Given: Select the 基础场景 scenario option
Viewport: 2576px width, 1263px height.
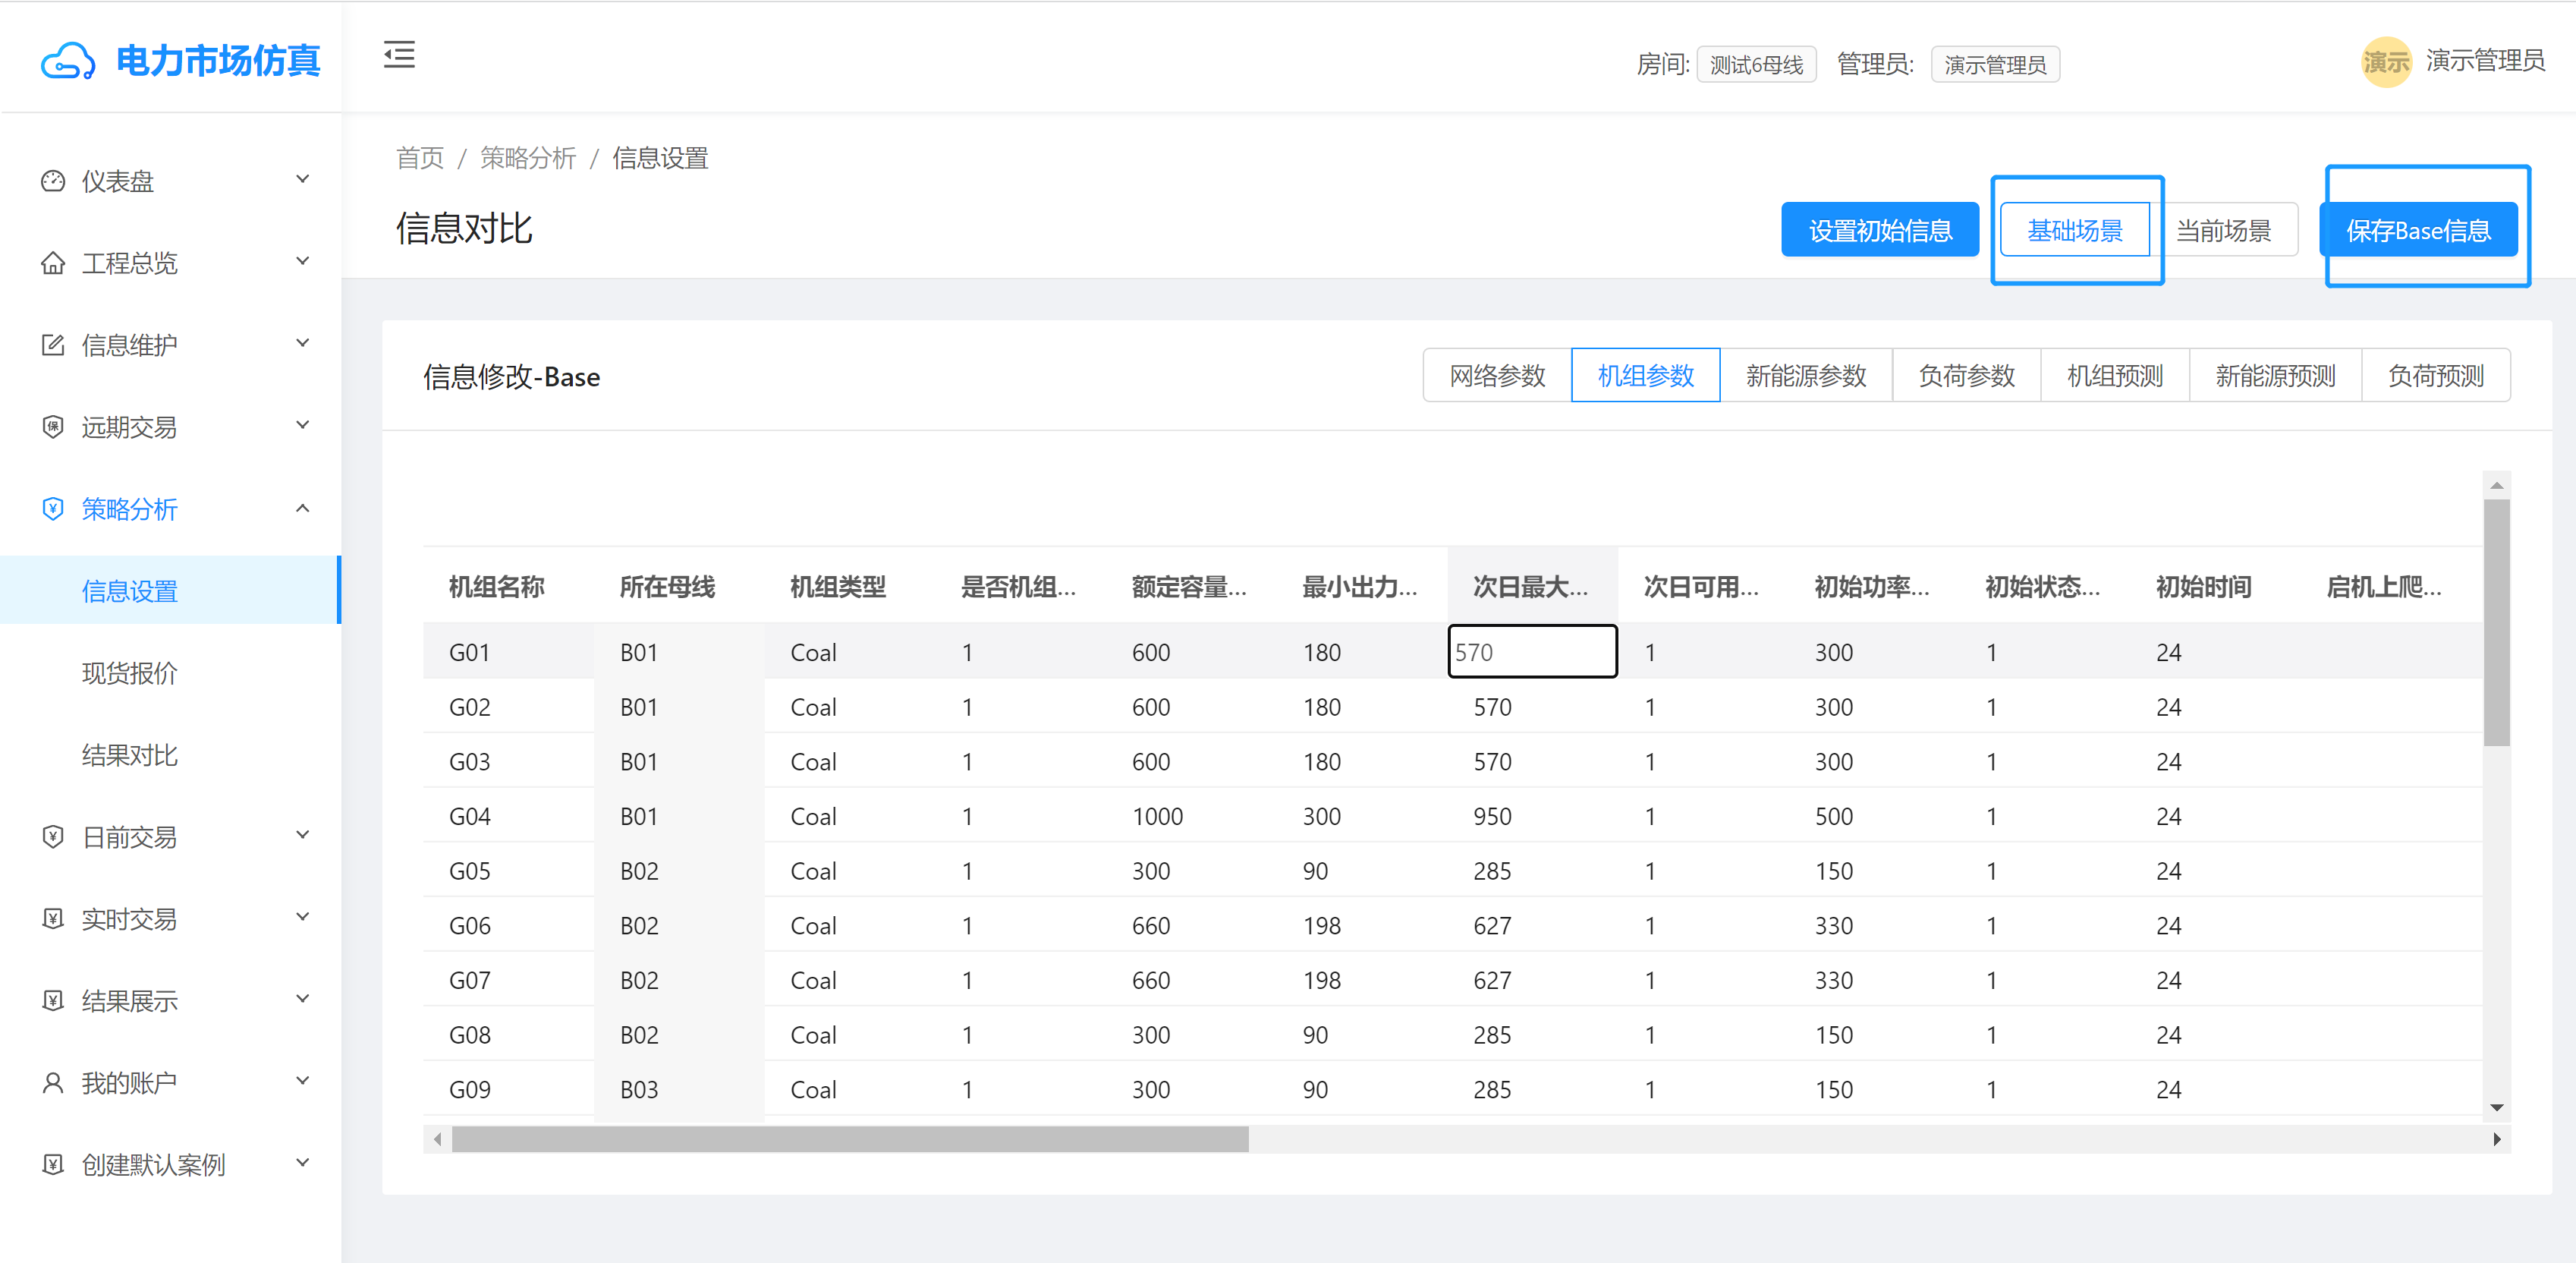Looking at the screenshot, I should coord(2075,230).
